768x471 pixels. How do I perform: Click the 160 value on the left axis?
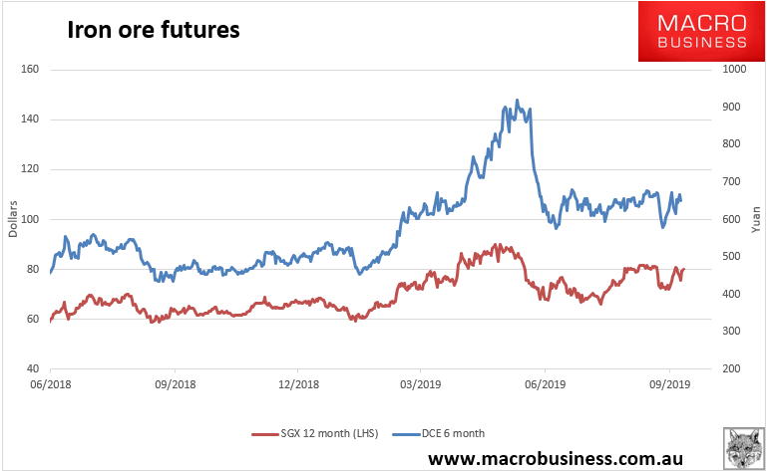(x=28, y=70)
